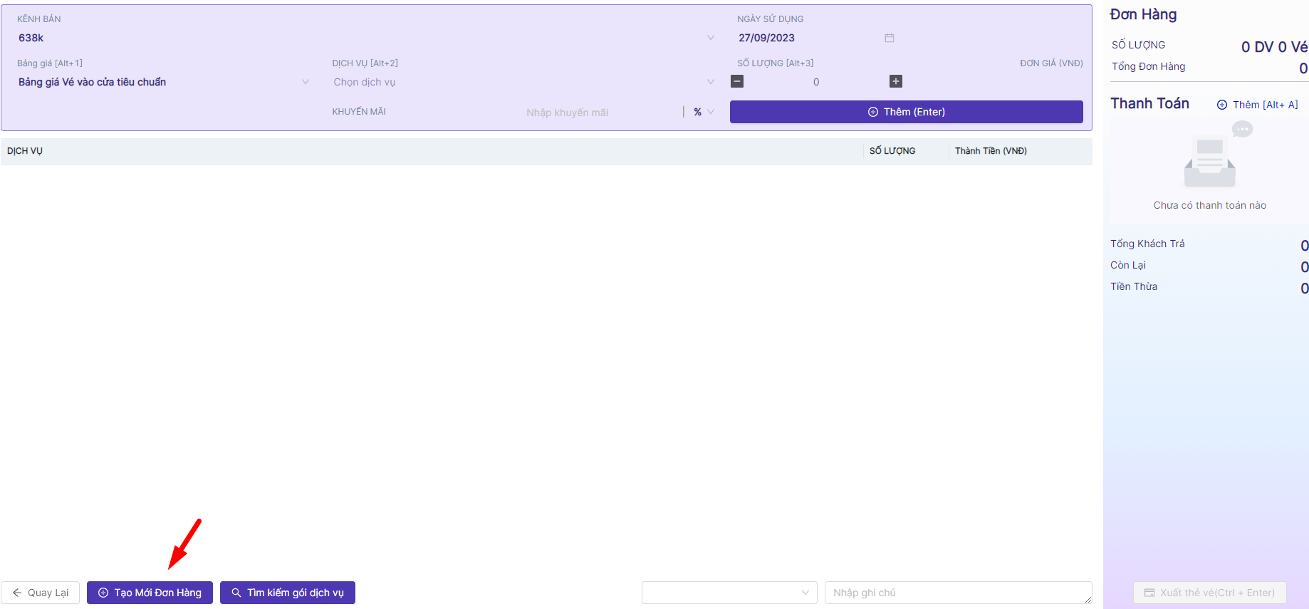Decrease quantity with the minus button
Viewport: 1309px width, 609px height.
click(737, 81)
